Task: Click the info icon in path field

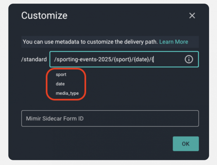Action: click(189, 59)
